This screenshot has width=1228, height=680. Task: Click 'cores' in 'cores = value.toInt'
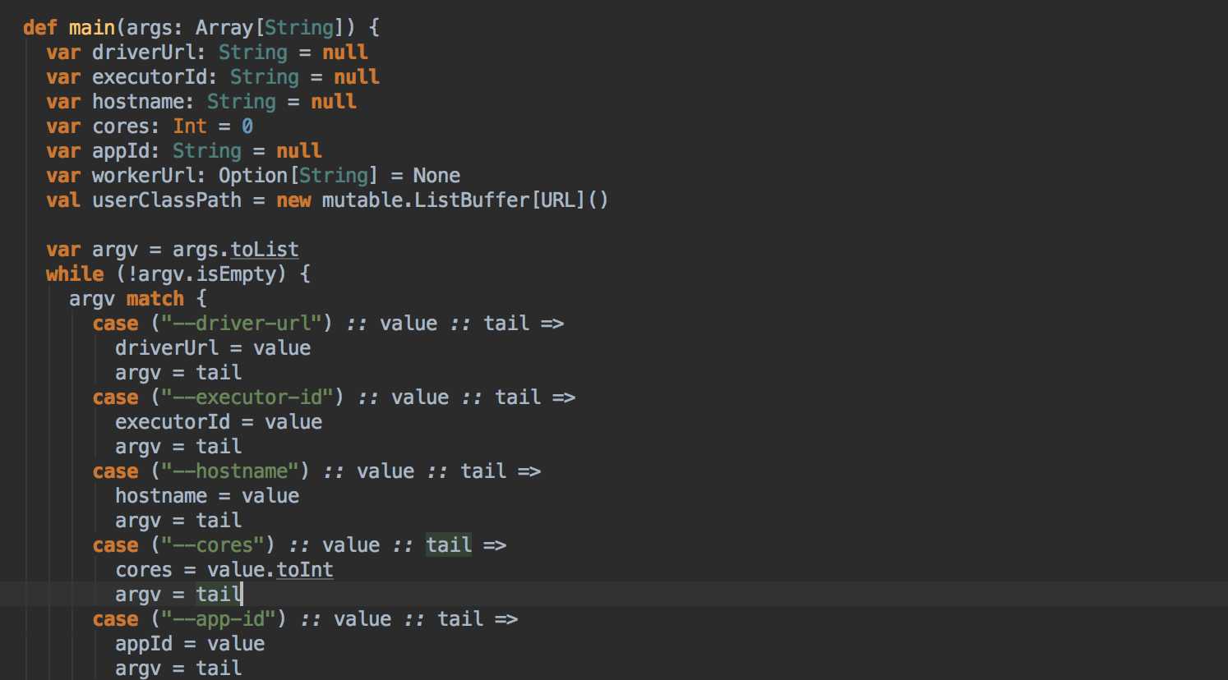pos(144,570)
